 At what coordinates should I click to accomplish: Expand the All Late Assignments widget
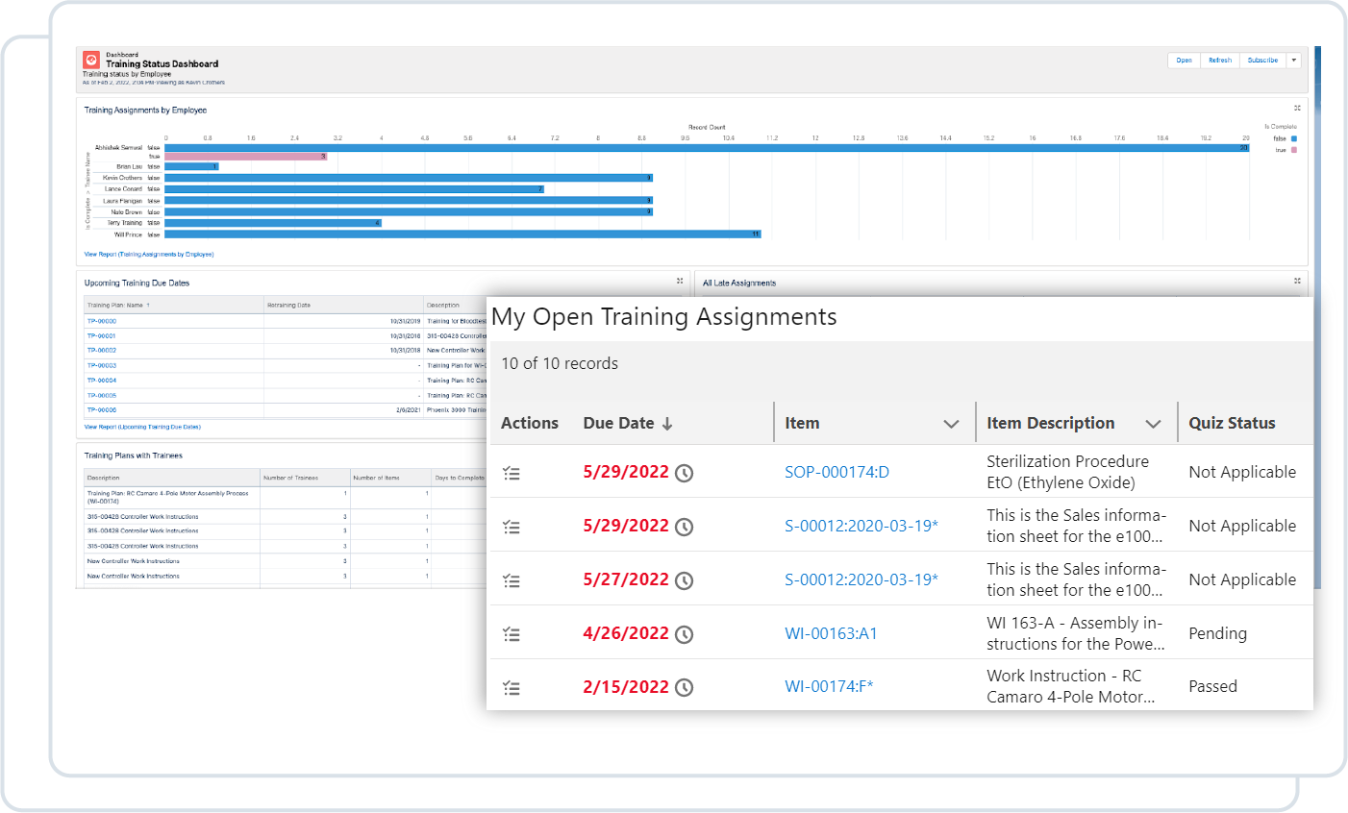point(1297,282)
